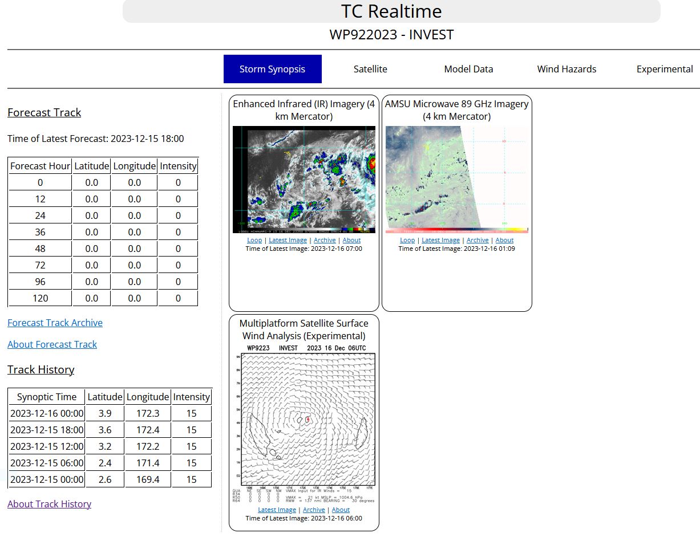The height and width of the screenshot is (541, 700).
Task: Click the About Forecast Track link
Action: 52,344
